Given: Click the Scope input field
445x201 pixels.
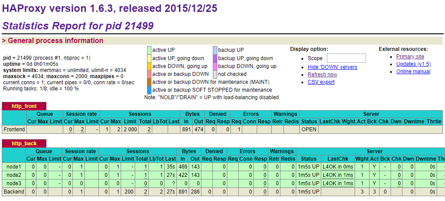Looking at the screenshot, I should pos(346,58).
